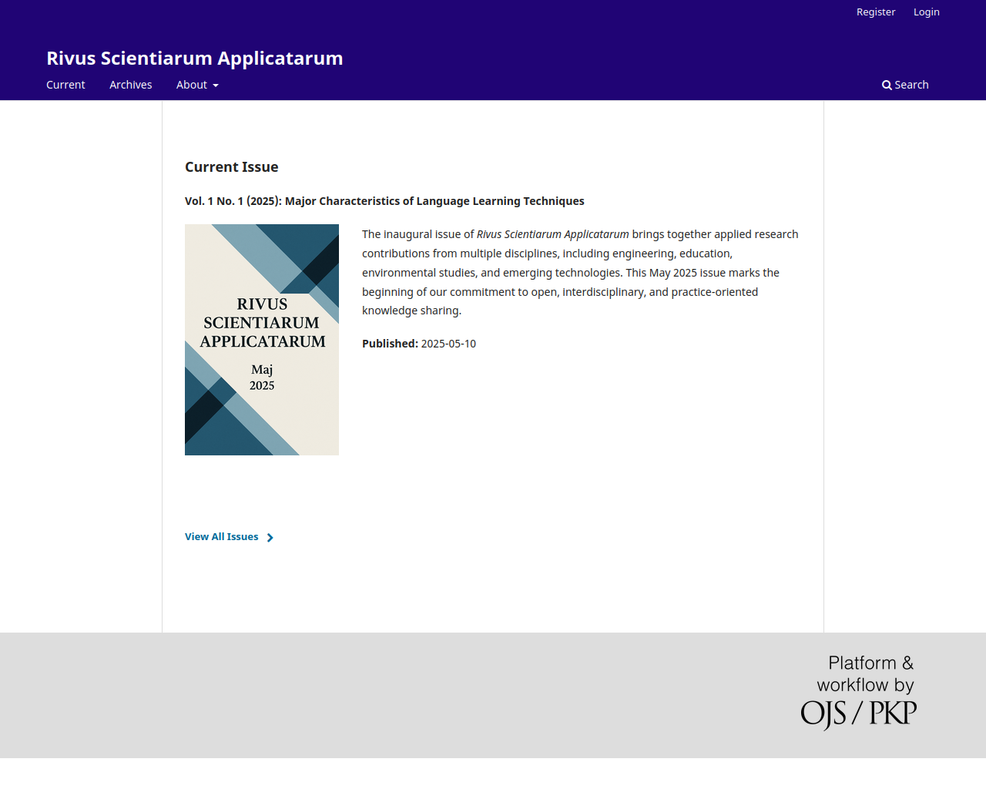This screenshot has width=986, height=789.
Task: Open the Login link
Action: [x=927, y=12]
